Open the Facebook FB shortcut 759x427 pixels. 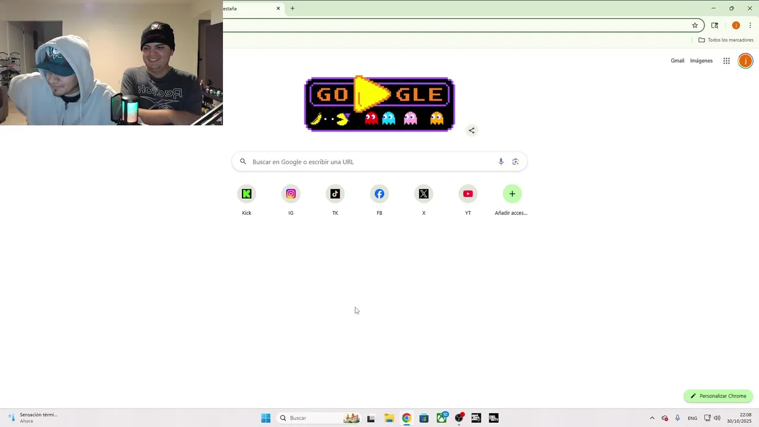tap(379, 194)
